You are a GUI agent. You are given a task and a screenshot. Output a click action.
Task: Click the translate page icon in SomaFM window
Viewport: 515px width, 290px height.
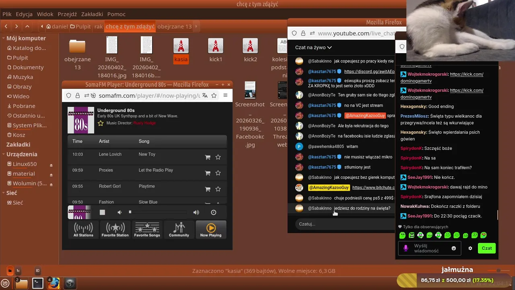tap(205, 95)
